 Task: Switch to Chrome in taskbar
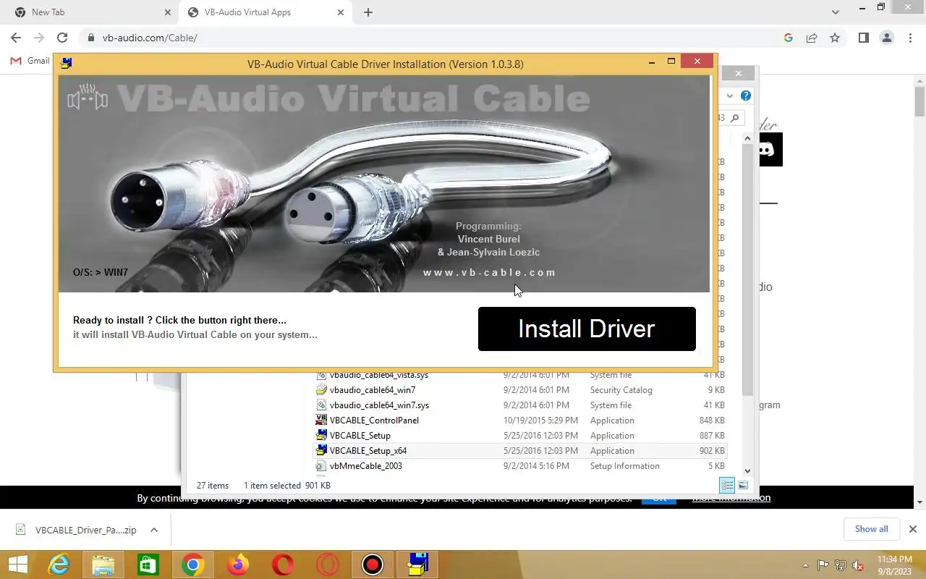point(193,565)
